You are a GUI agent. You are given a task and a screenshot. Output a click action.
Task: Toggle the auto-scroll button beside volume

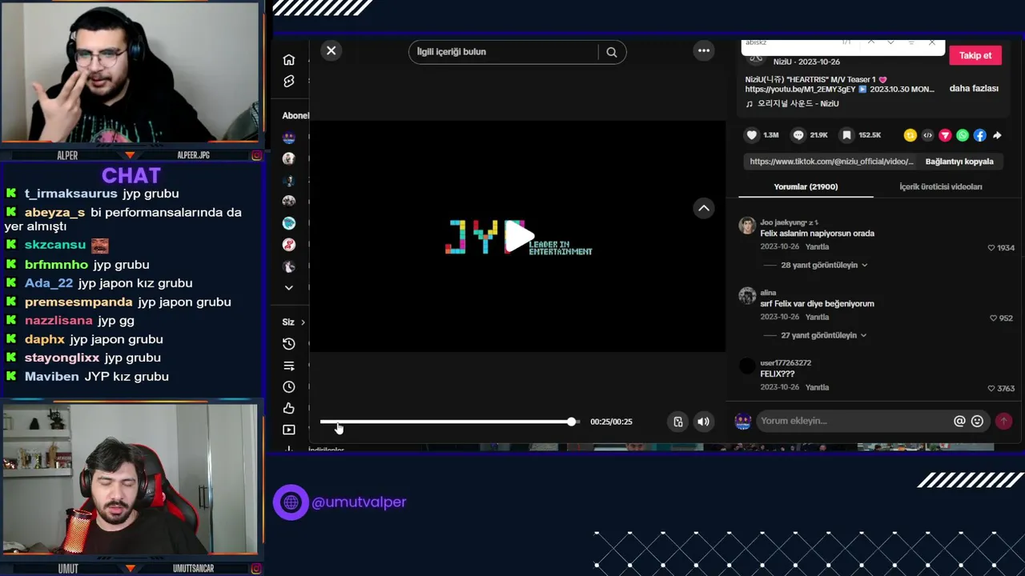(x=678, y=422)
